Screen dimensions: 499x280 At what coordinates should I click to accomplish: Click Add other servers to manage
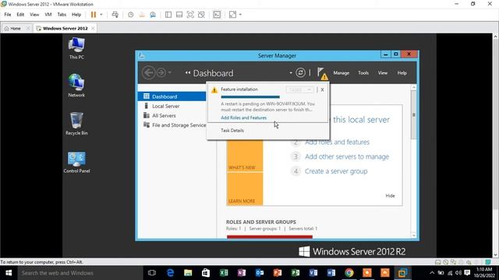click(x=347, y=156)
